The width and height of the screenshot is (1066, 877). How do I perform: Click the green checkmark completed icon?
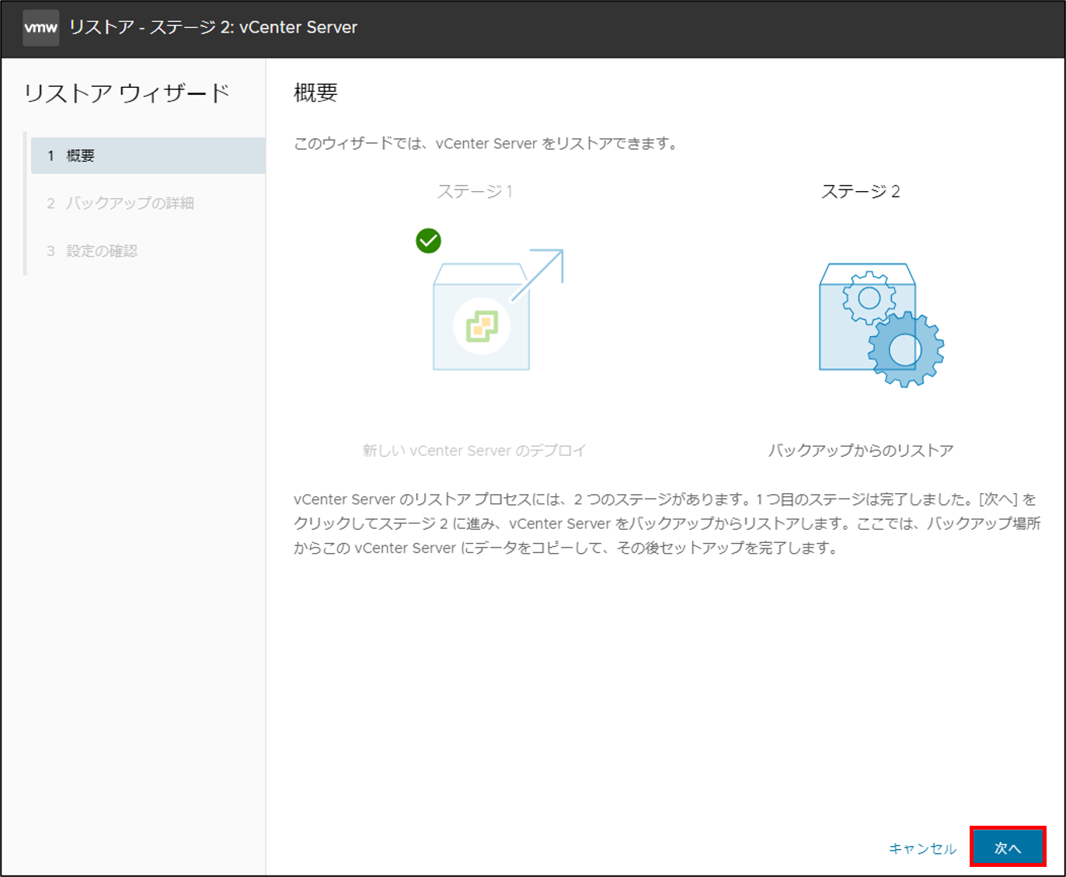coord(428,241)
